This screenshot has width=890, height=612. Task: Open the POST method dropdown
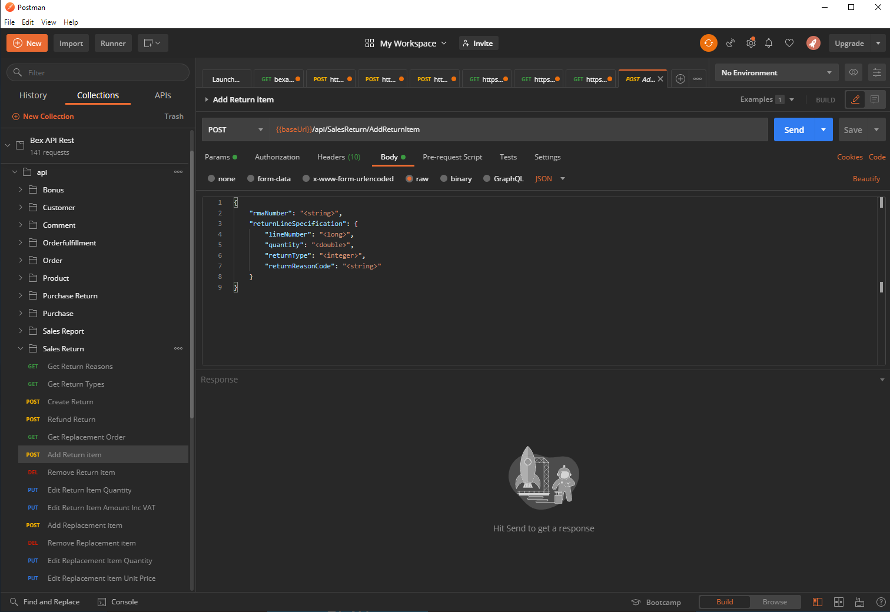235,130
